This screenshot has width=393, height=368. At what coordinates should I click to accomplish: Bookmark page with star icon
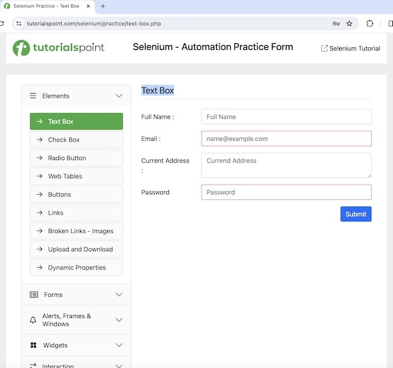(349, 23)
